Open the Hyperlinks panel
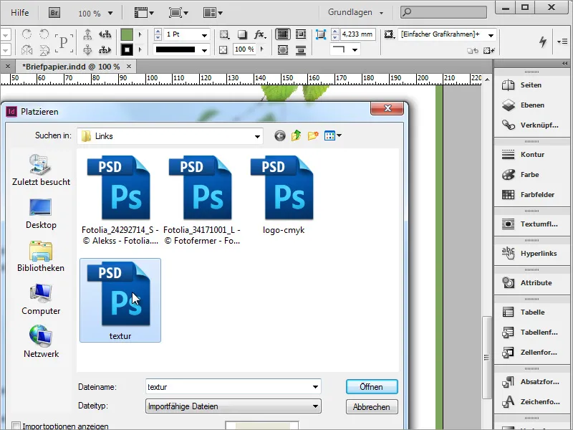Screen dimensions: 573x430 531,254
